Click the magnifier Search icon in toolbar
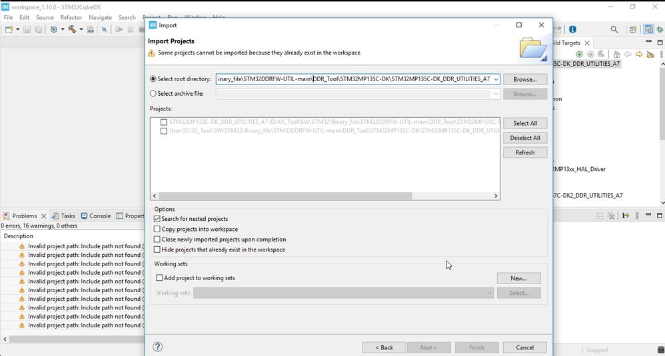The width and height of the screenshot is (665, 356). tap(614, 29)
